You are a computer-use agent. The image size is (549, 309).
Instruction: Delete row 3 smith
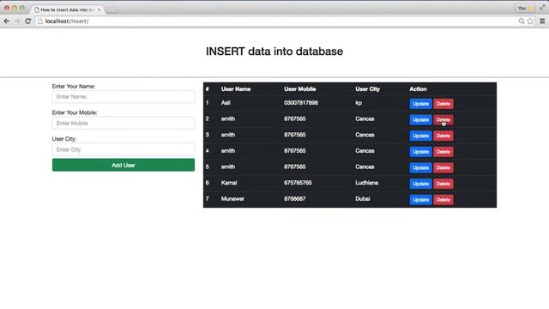click(443, 136)
